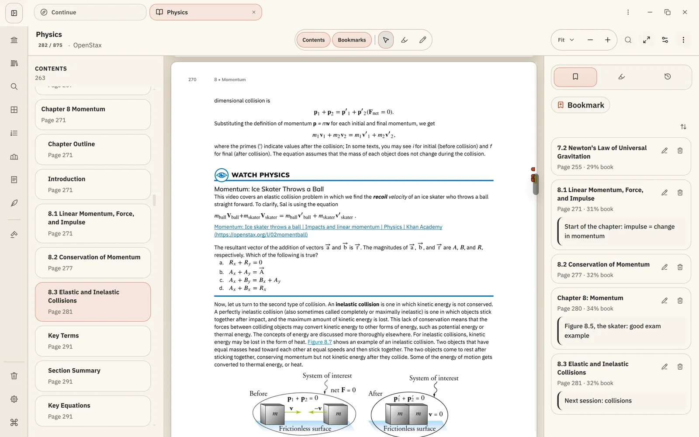Open the Chapter Outline contents entry

click(93, 149)
